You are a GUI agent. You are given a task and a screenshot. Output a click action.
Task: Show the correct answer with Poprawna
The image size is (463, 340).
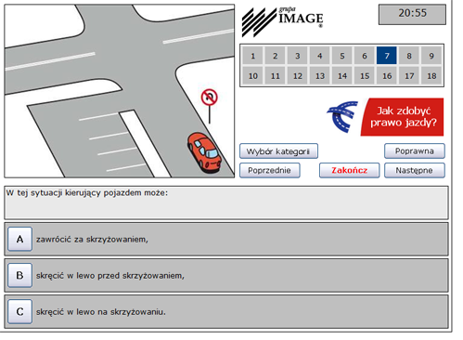[415, 150]
